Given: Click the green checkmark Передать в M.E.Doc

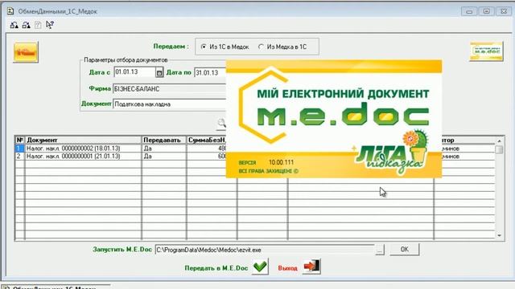Looking at the screenshot, I should (260, 267).
